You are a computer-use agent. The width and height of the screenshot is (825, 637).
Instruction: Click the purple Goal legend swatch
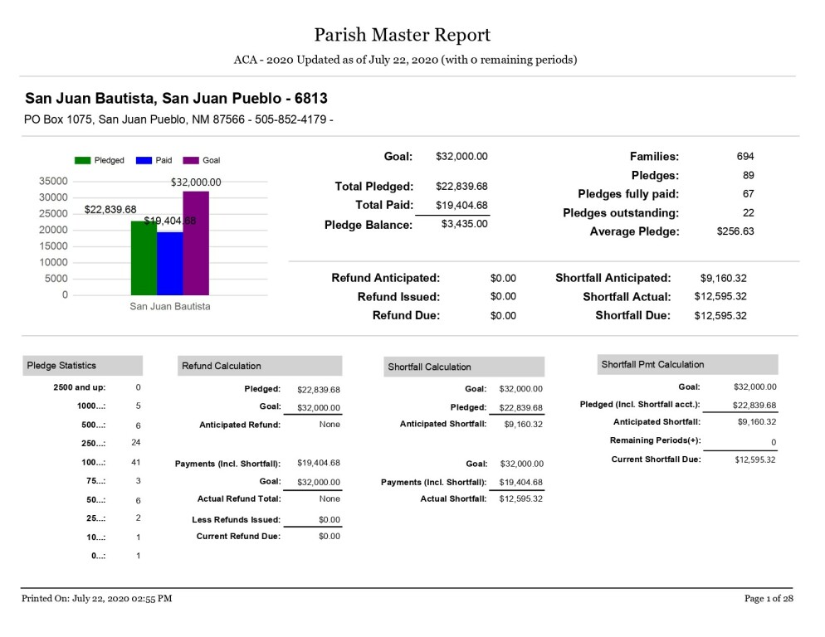(192, 160)
